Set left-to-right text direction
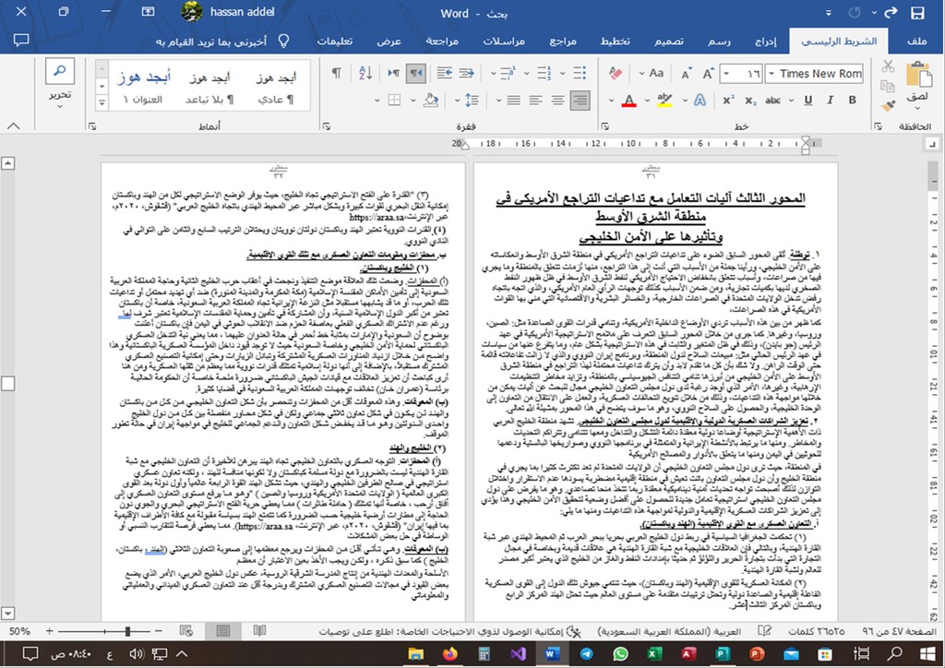The width and height of the screenshot is (945, 668). point(393,74)
